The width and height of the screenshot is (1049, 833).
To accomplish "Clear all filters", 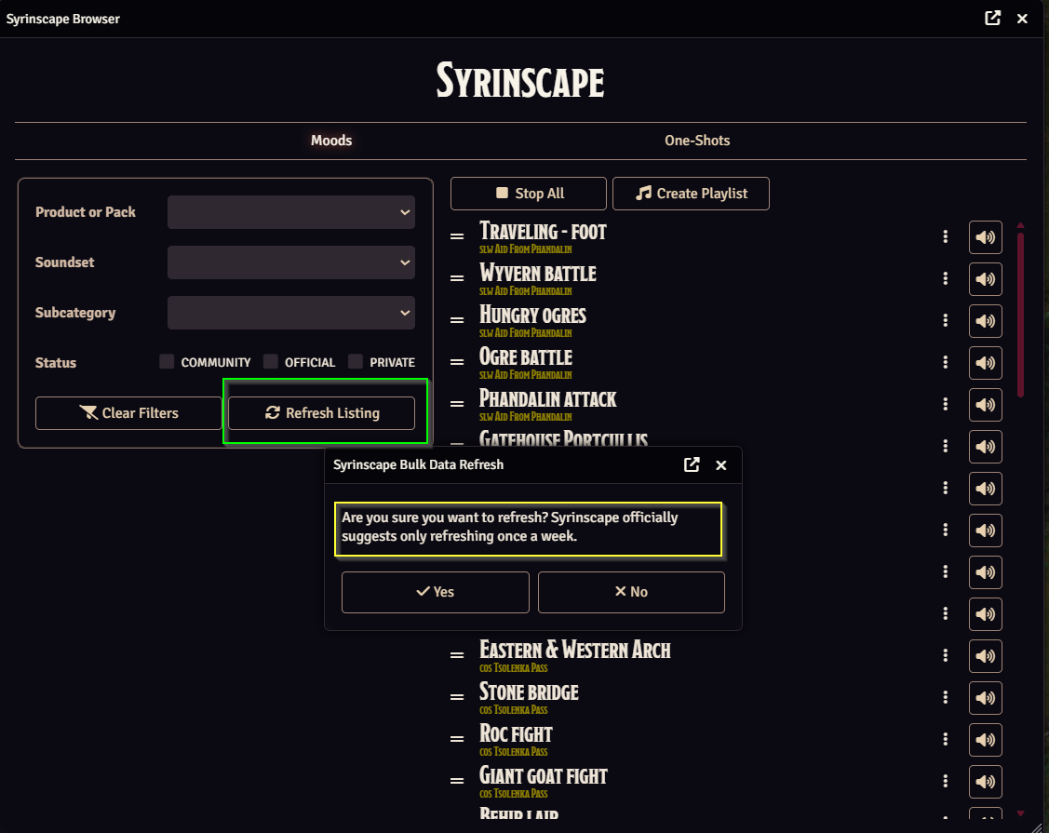I will pyautogui.click(x=128, y=413).
